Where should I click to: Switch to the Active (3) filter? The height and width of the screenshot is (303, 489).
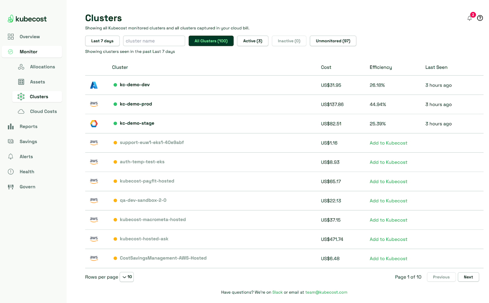pyautogui.click(x=253, y=41)
